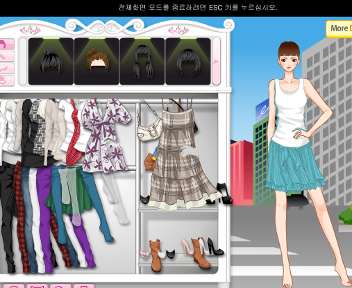Select the purple floral wrap dress

point(106,135)
